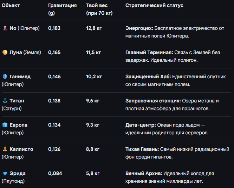Screen dimensions: 234x188
Task: Click the meditating figure emoji beside Каллисто
Action: (x=5, y=149)
